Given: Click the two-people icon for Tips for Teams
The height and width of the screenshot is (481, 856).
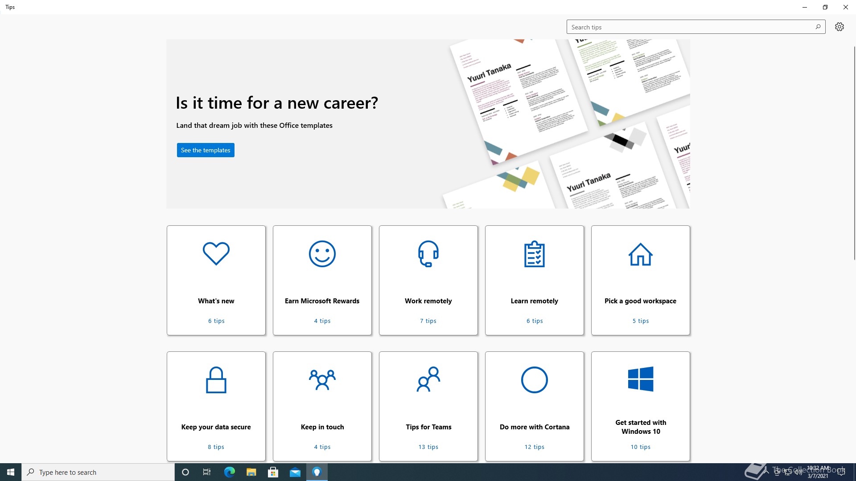Looking at the screenshot, I should (428, 379).
